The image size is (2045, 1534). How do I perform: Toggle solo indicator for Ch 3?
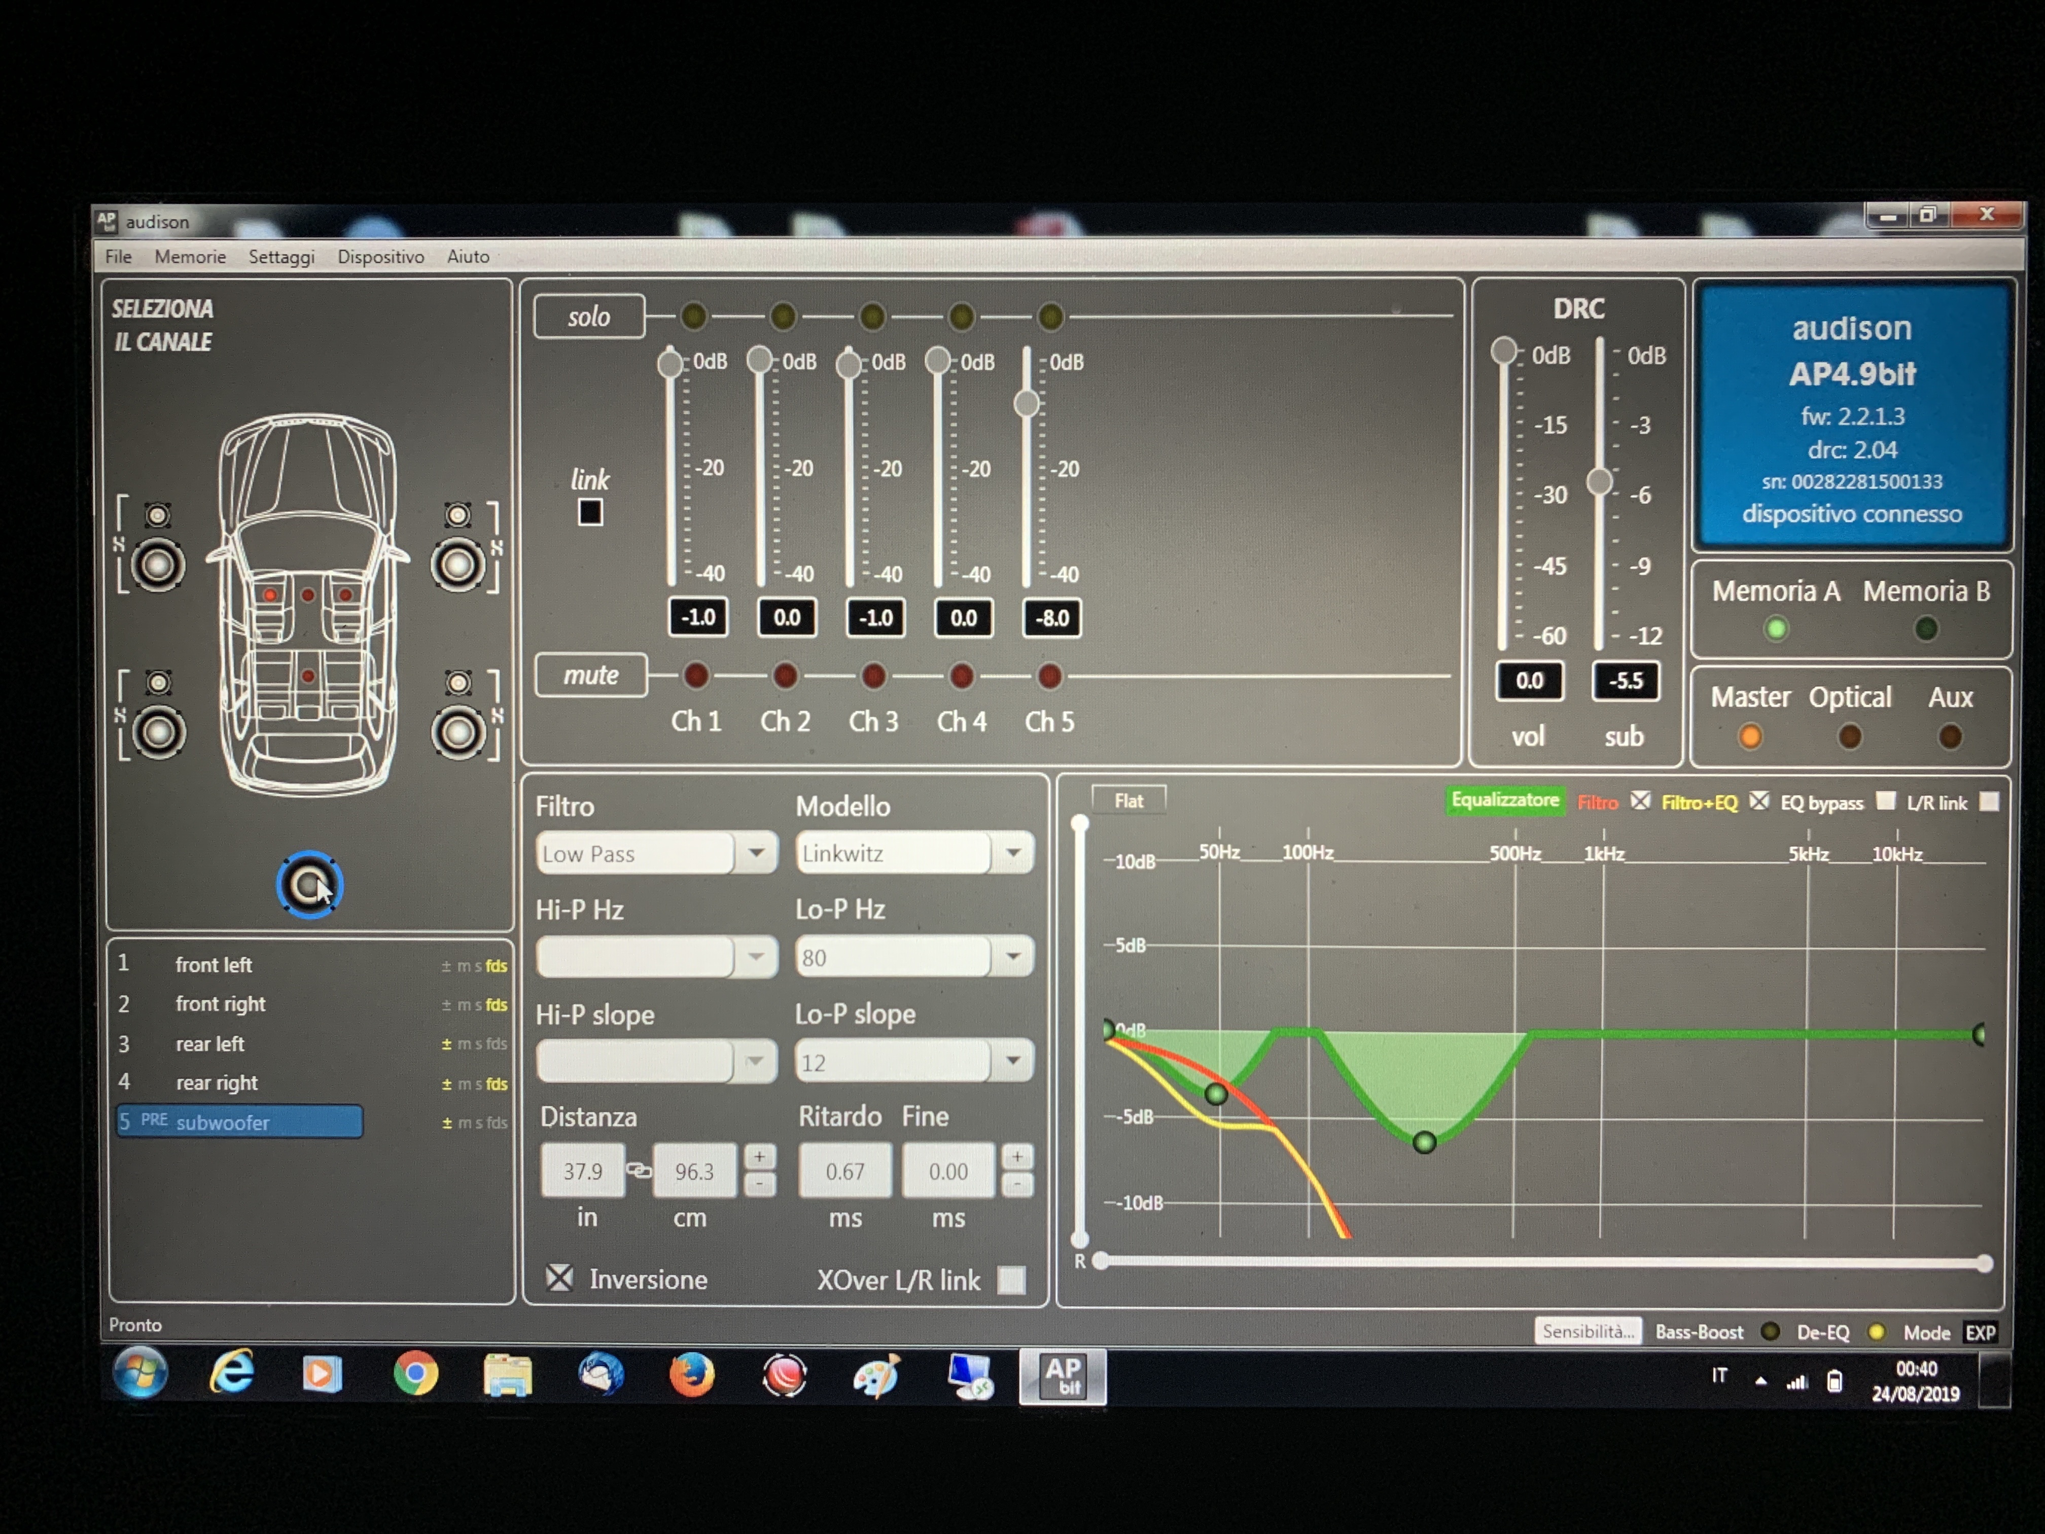pyautogui.click(x=872, y=317)
